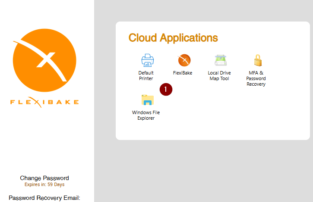
Task: Click the "Windows File Explorer" label
Action: point(146,115)
